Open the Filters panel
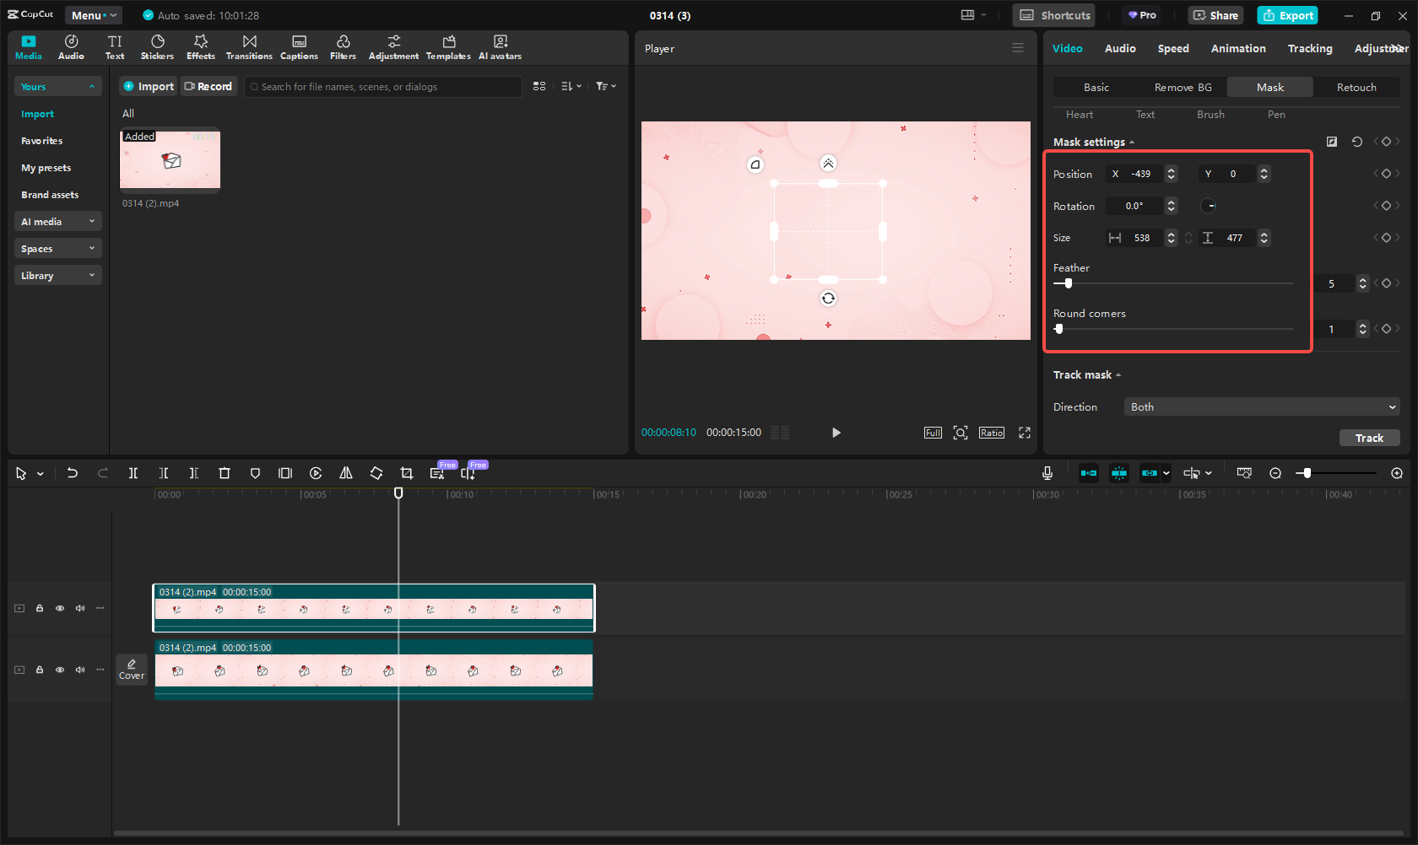 pyautogui.click(x=343, y=47)
